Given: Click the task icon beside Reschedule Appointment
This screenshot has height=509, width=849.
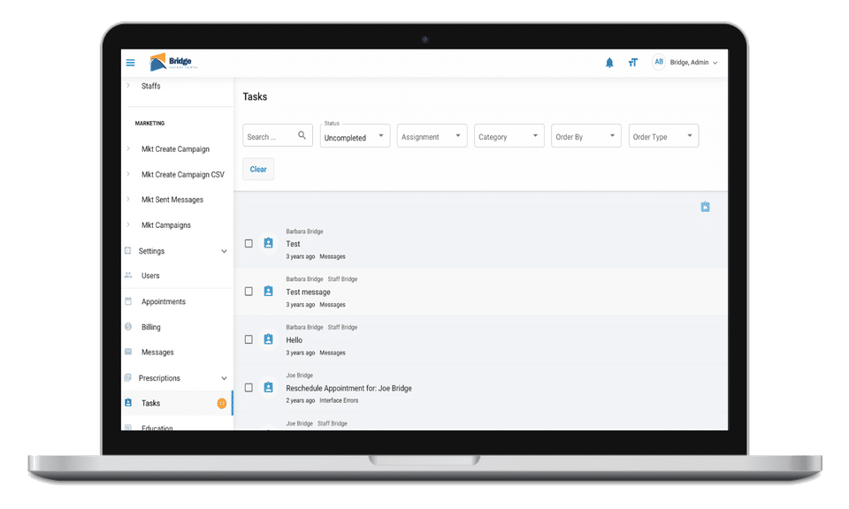Looking at the screenshot, I should pyautogui.click(x=269, y=387).
